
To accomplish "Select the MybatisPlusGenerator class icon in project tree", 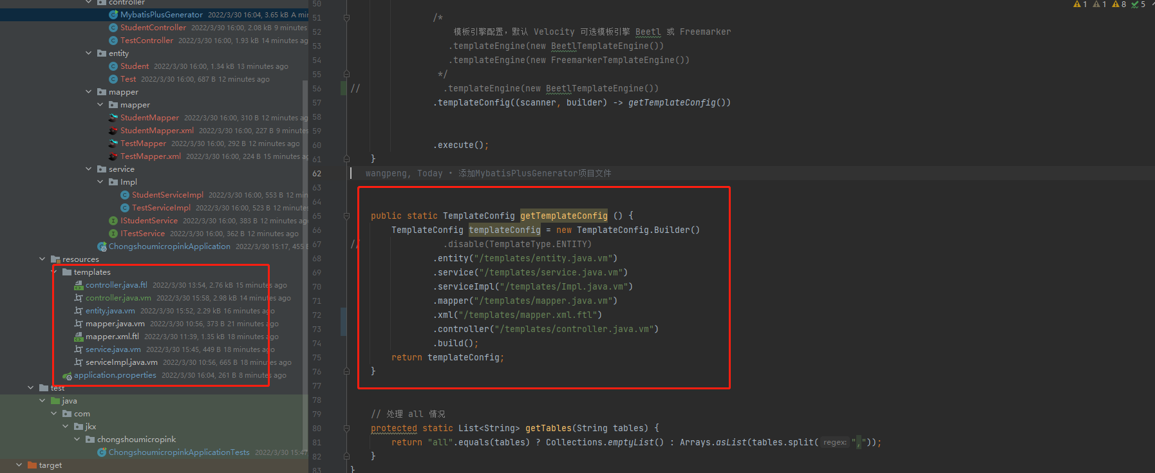I will tap(113, 14).
